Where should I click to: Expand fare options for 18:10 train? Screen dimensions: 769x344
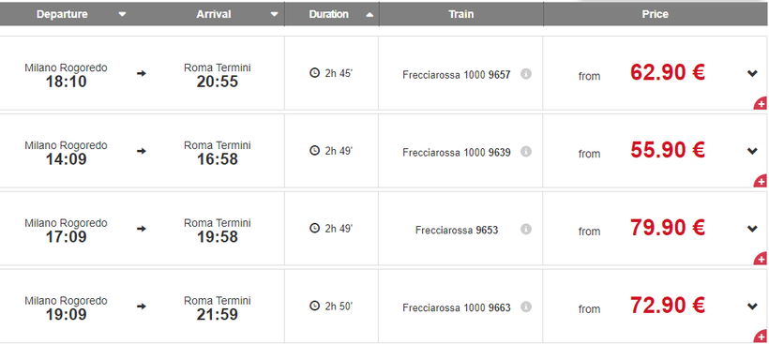coord(752,73)
